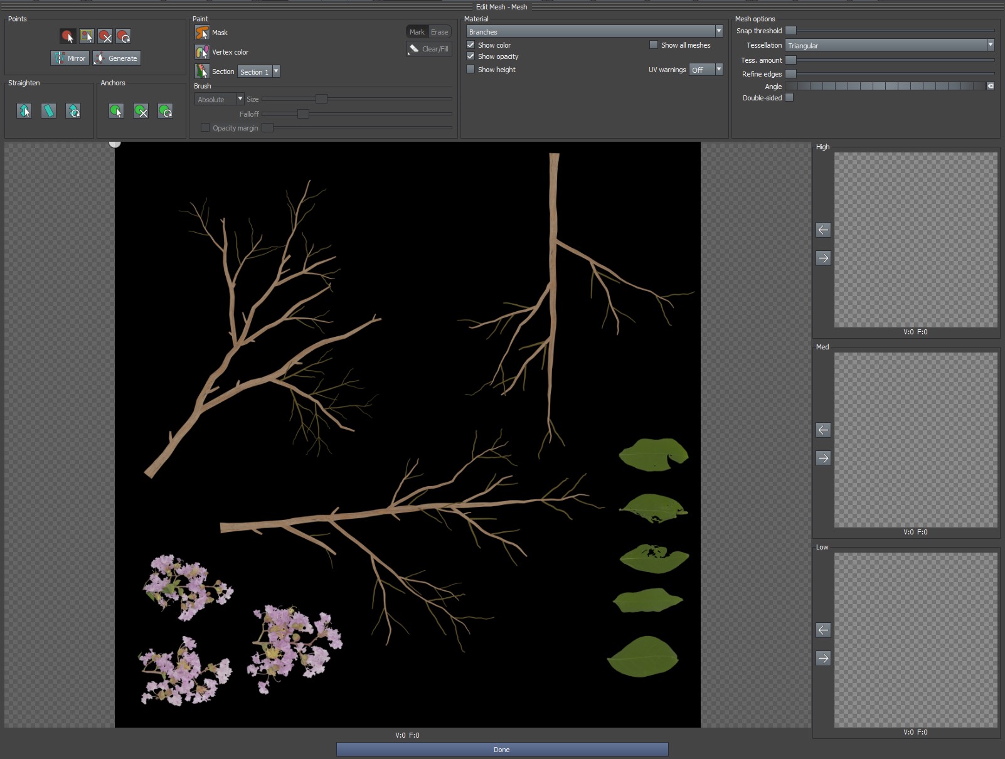1005x759 pixels.
Task: Select the anchor placement tool in Anchors panel
Action: 116,111
